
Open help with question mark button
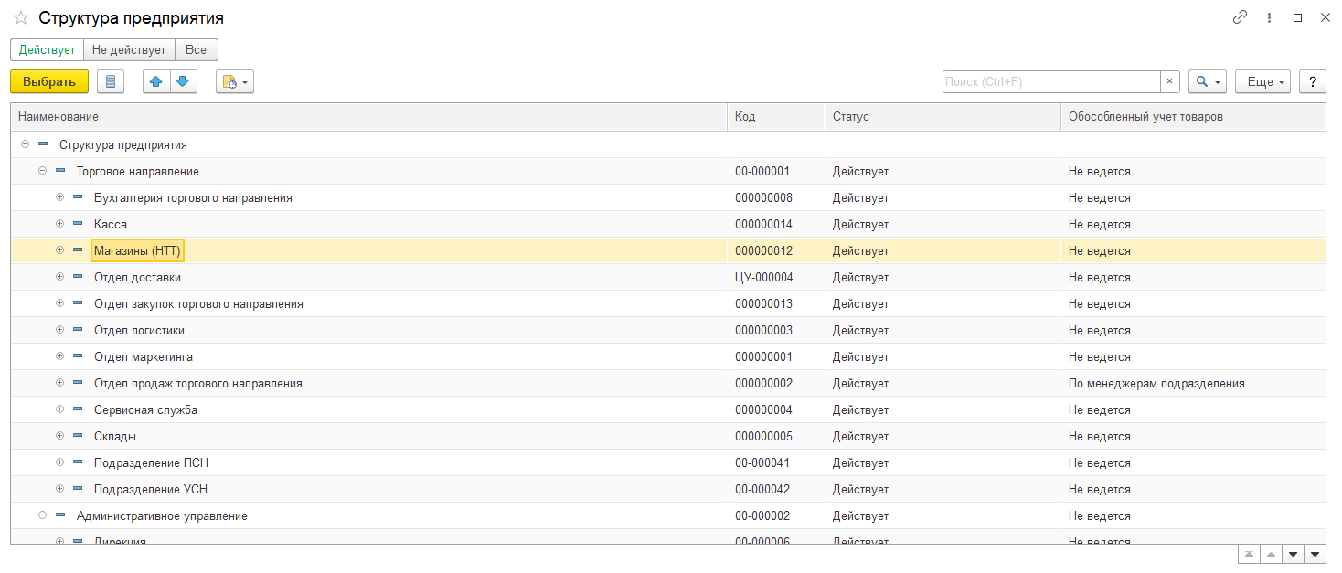tap(1313, 81)
